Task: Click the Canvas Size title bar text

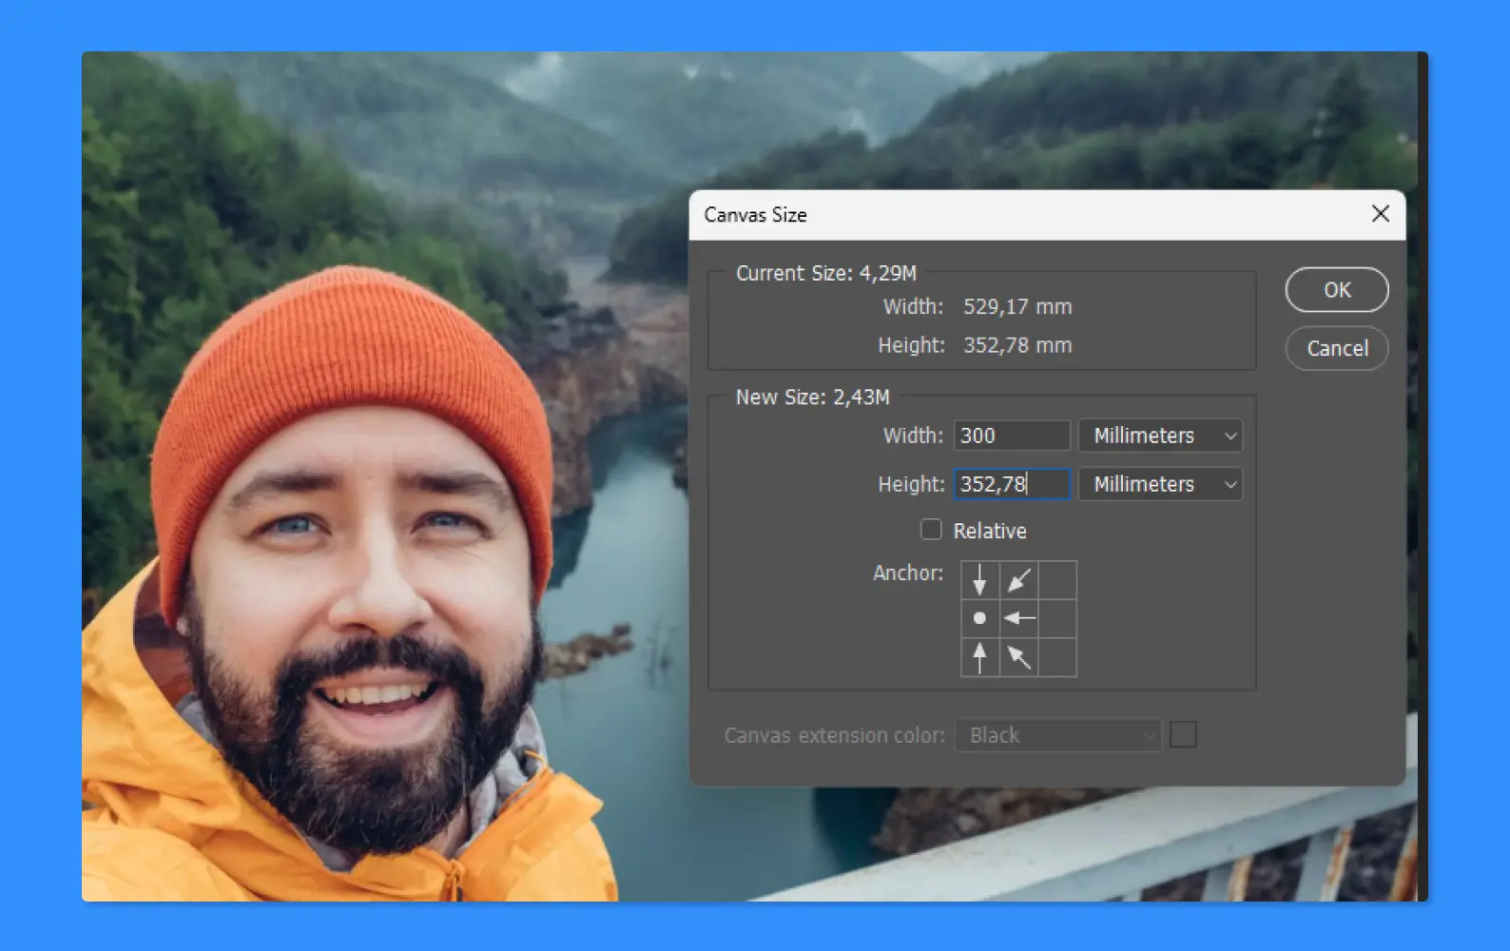Action: tap(755, 215)
